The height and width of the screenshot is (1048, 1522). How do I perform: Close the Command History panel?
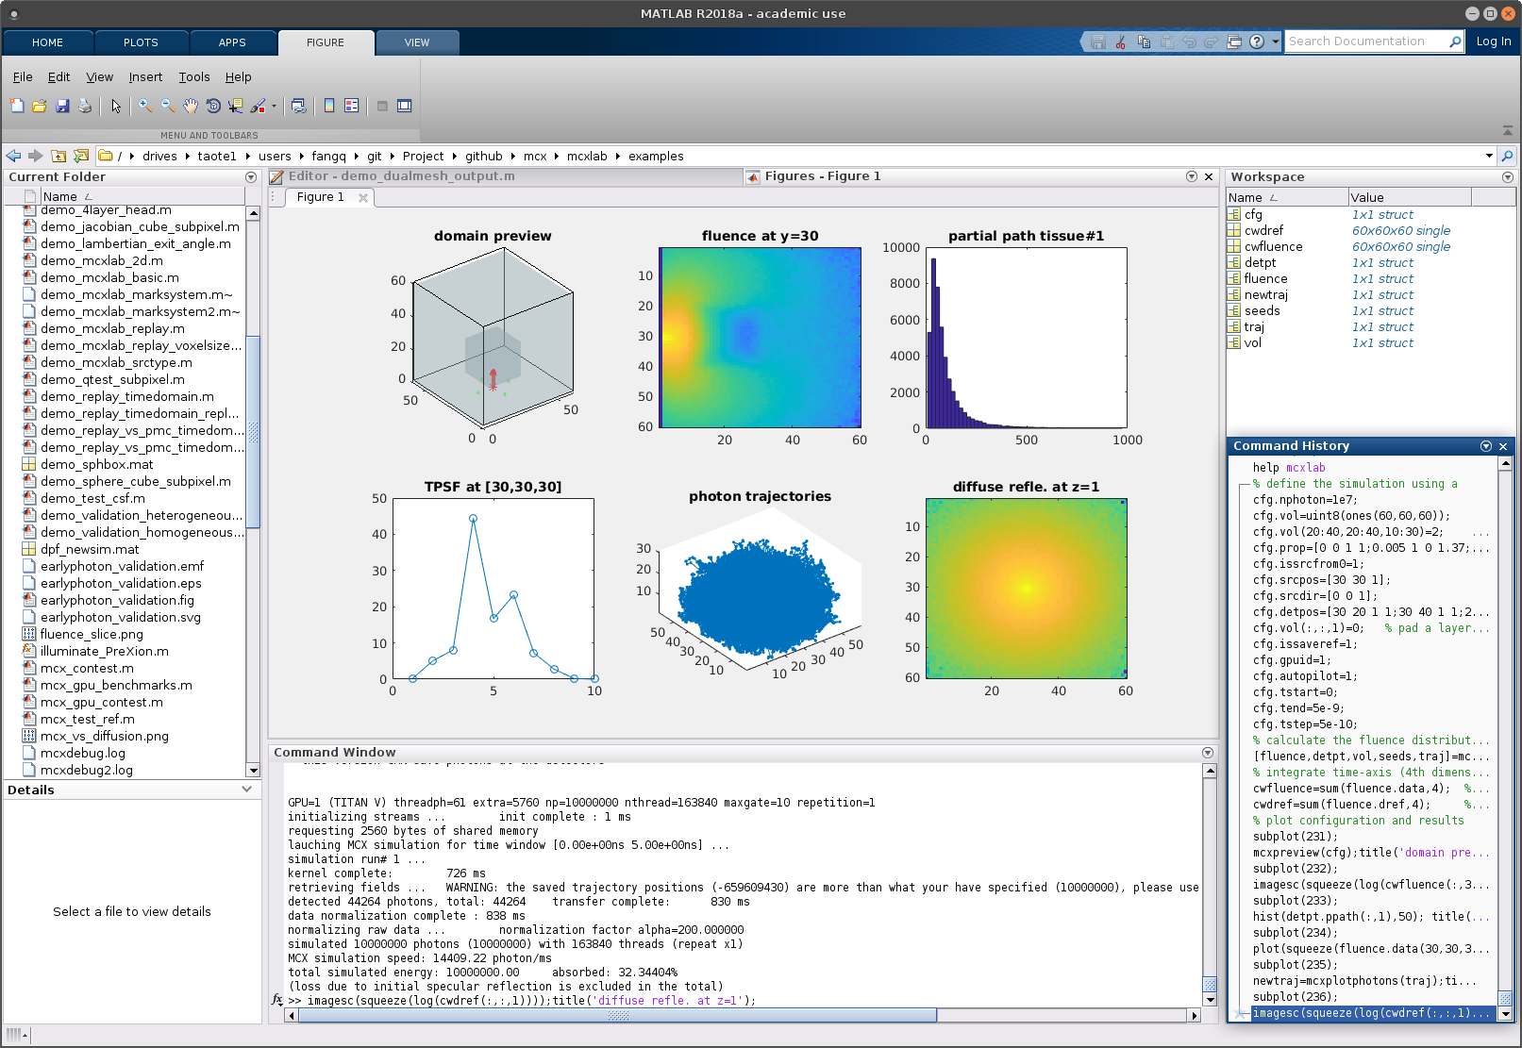coord(1503,446)
